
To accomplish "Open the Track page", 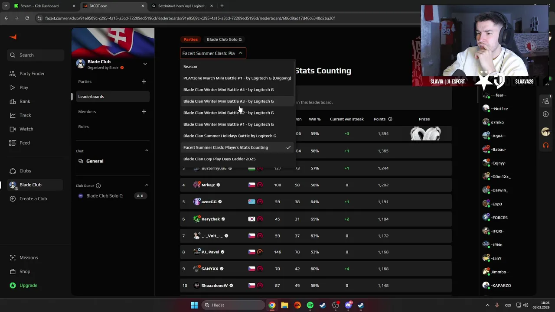I will click(x=25, y=115).
